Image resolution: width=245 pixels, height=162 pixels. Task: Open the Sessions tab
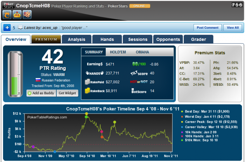coord(138,40)
